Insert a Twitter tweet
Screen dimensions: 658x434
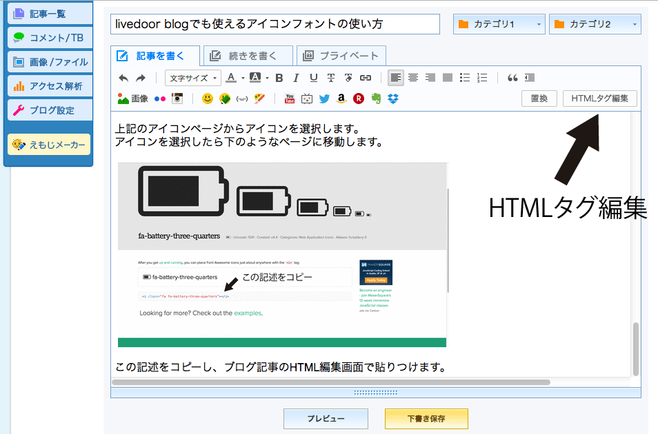tap(324, 99)
